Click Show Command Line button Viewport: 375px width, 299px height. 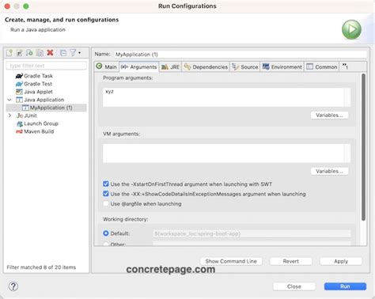(231, 261)
